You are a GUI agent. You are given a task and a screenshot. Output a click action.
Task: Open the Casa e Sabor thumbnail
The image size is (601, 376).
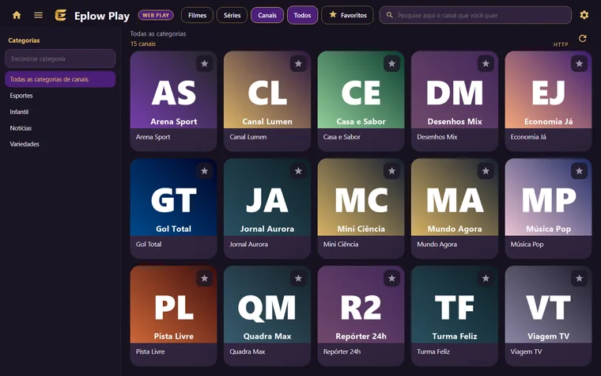(361, 89)
